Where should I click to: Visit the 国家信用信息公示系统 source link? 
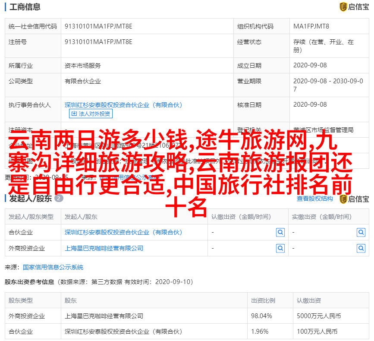point(53,267)
